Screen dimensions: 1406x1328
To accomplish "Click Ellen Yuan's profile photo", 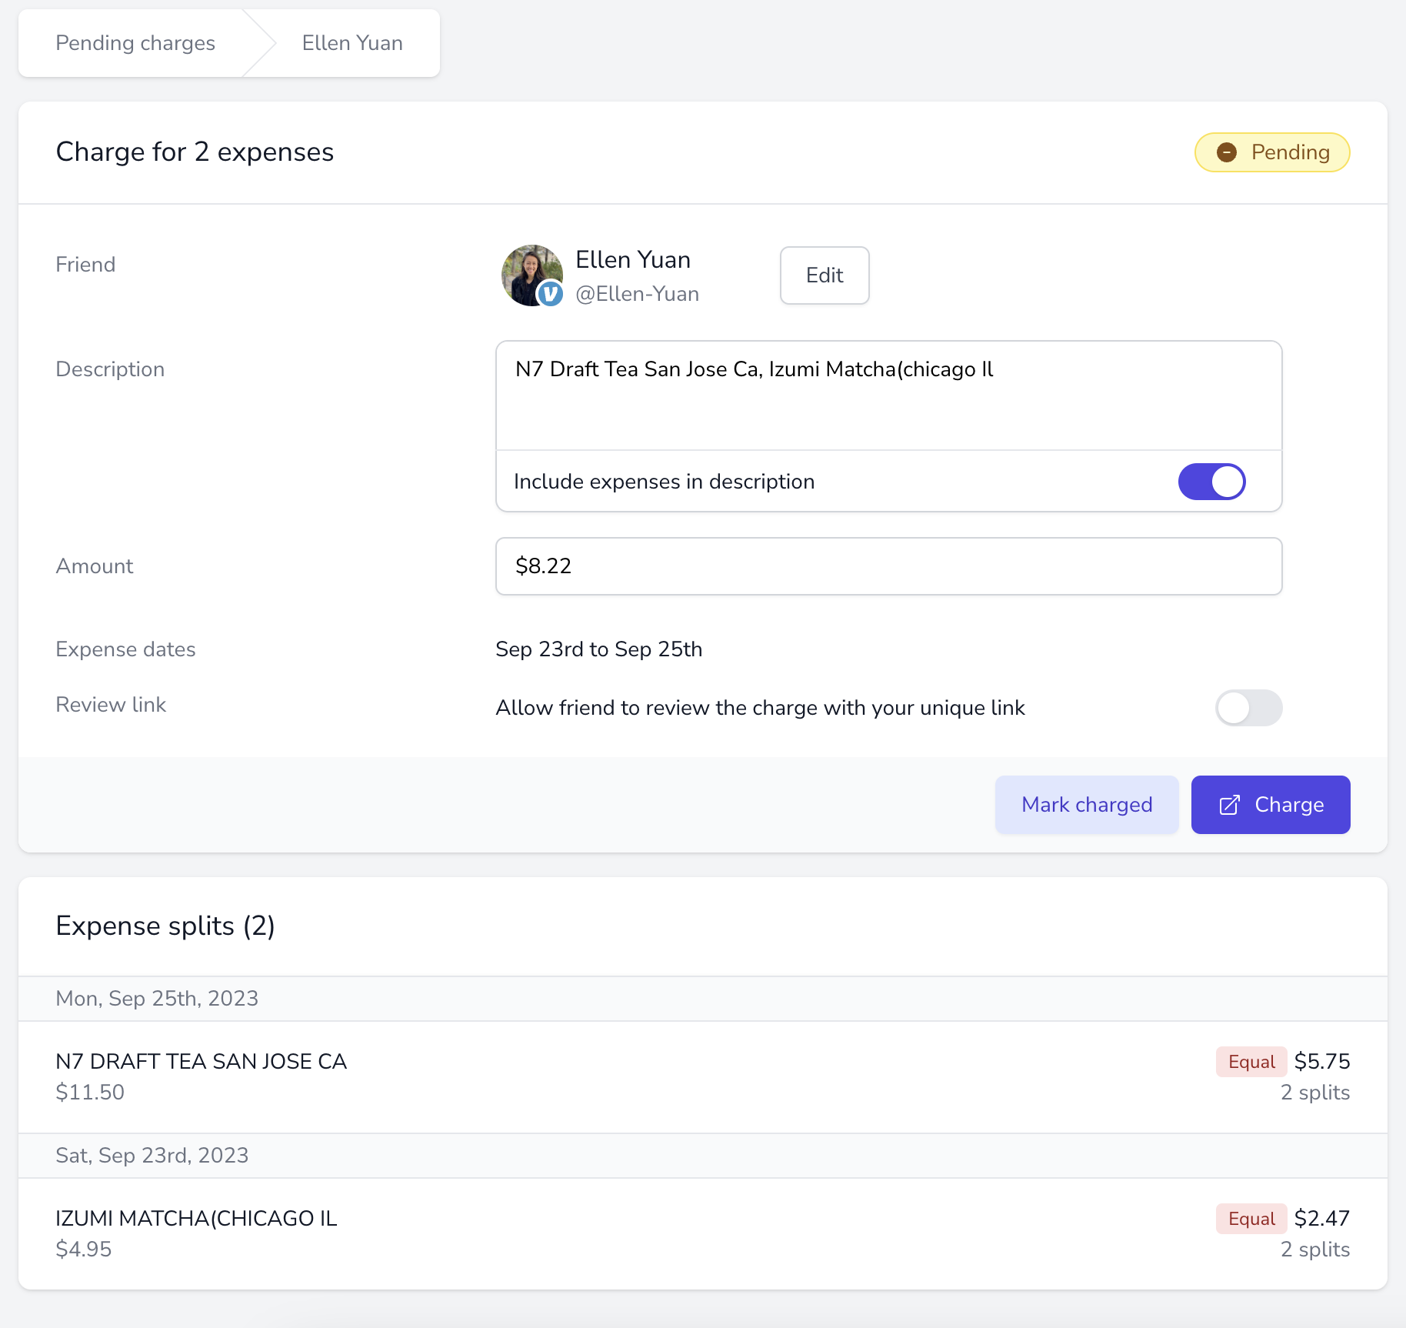I will coord(531,275).
